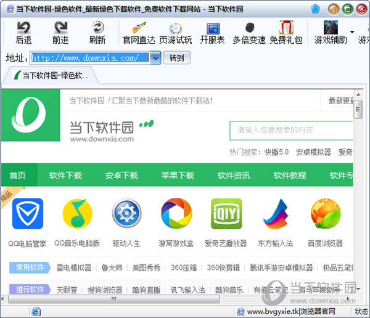Viewport: 370px width, 318px height.
Task: Click the QQ电脑管家 shield icon
Action: pyautogui.click(x=28, y=213)
